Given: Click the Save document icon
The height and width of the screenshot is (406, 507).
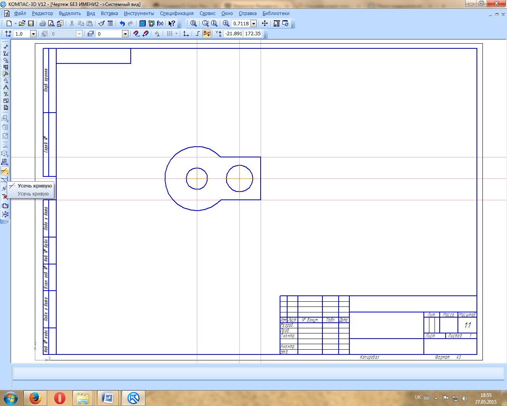Looking at the screenshot, I should click(31, 23).
